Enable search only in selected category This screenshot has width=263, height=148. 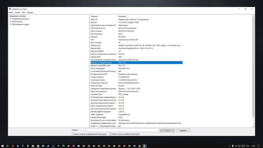point(73,134)
